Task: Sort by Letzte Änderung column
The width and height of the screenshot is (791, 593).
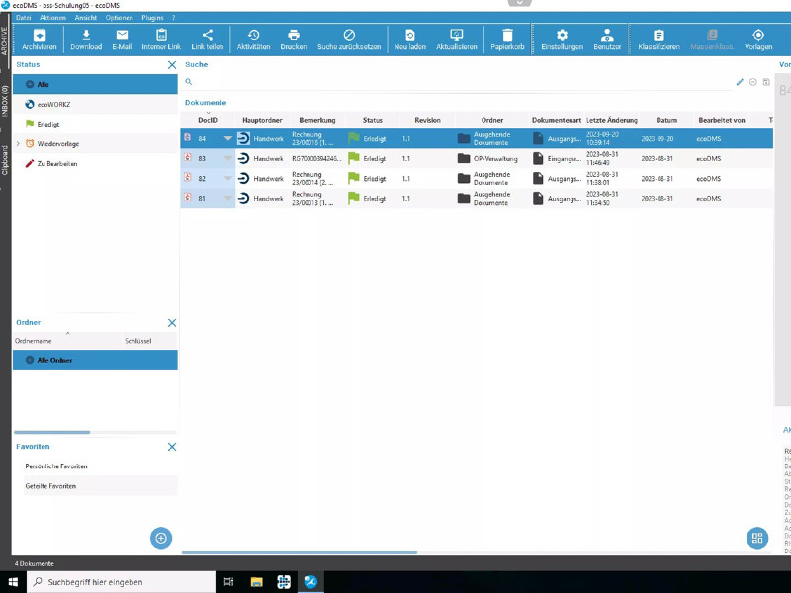Action: coord(612,120)
